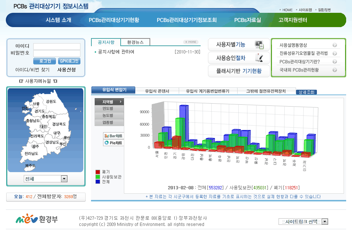Viewport: 352px width, 234px height.
Task: Open the 전체 region dropdown
Action: (x=64, y=179)
